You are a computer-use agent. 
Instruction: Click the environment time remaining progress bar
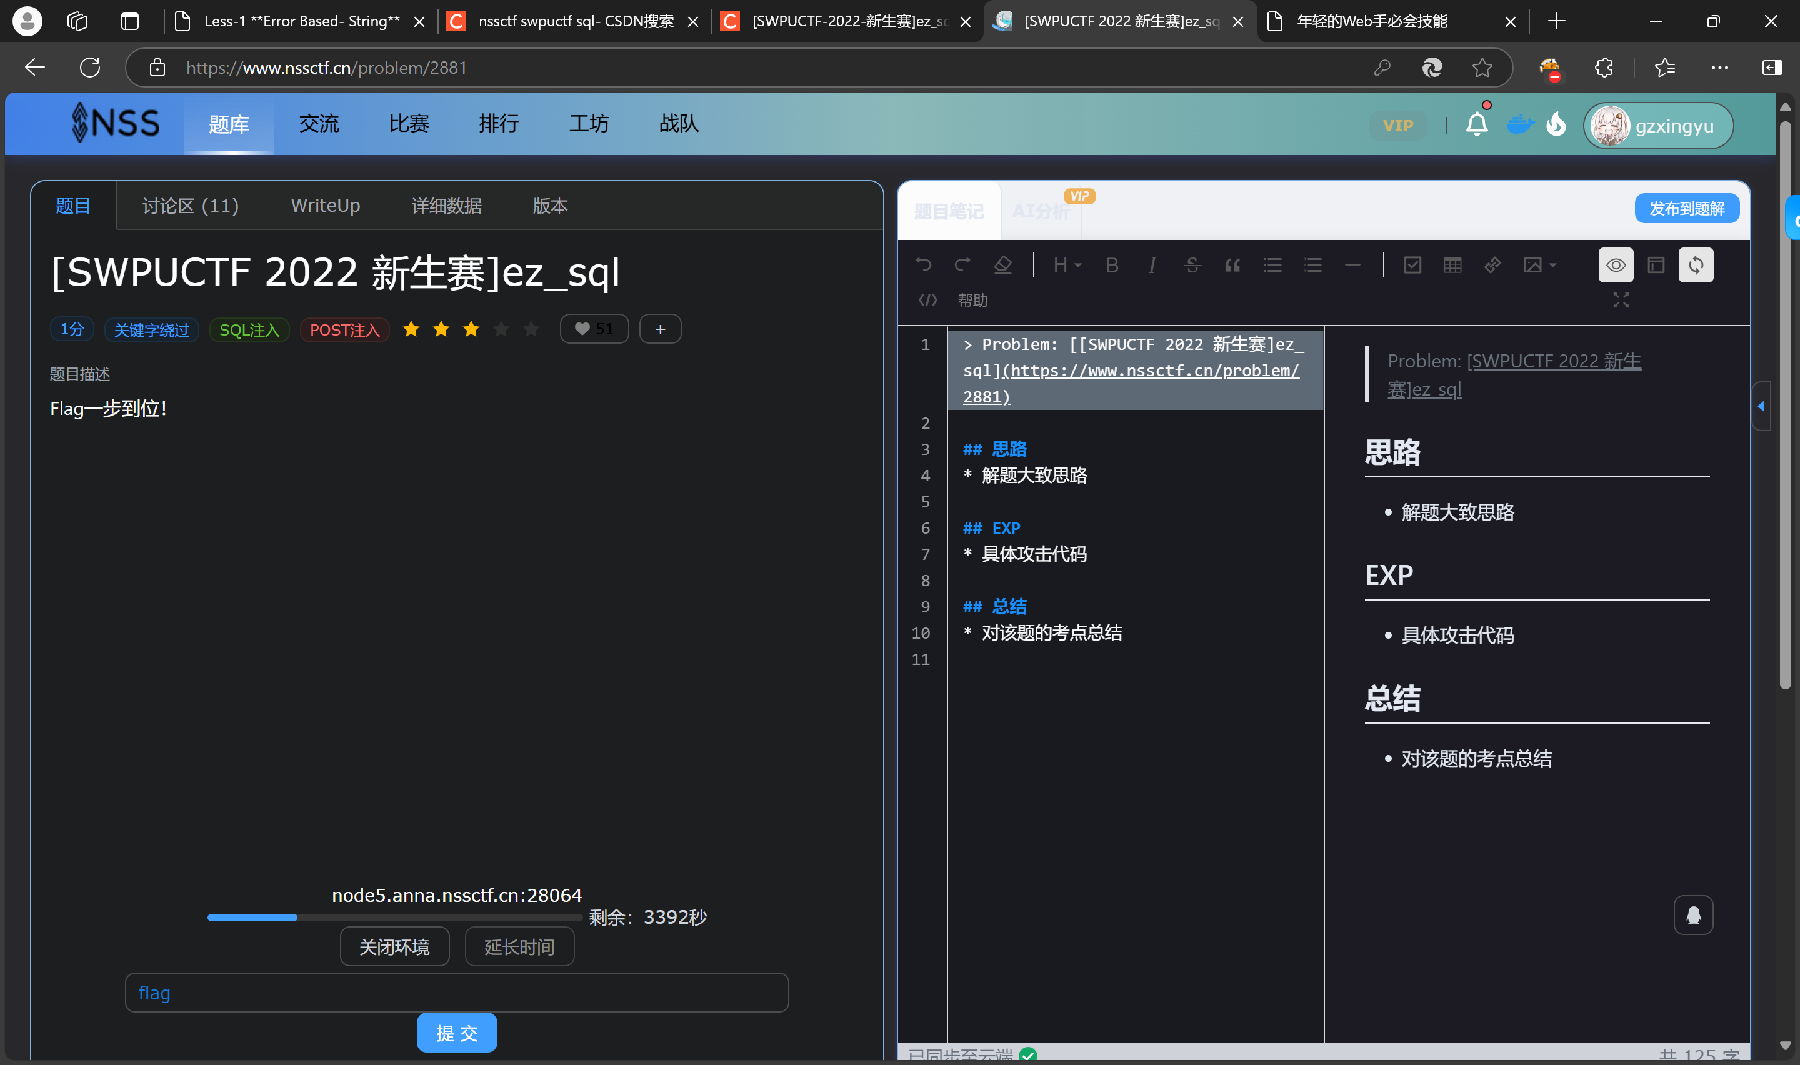pyautogui.click(x=394, y=917)
